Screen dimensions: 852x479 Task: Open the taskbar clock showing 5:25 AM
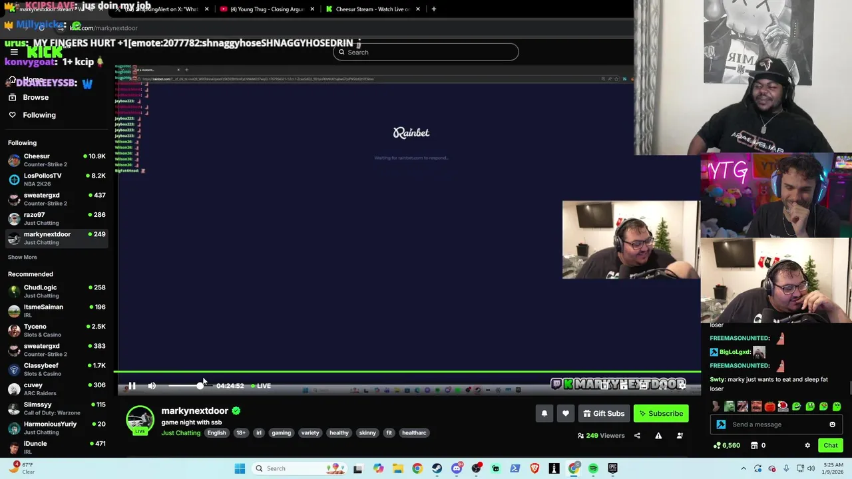(x=834, y=468)
